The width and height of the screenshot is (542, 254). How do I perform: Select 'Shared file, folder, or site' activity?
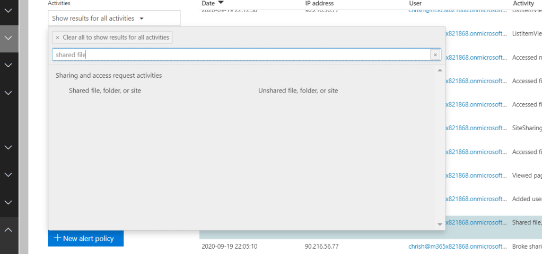point(105,90)
